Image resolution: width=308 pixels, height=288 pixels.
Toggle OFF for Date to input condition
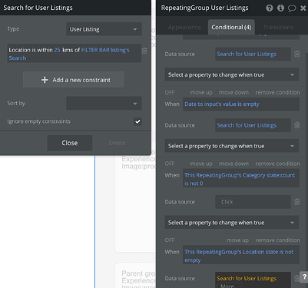(x=170, y=92)
